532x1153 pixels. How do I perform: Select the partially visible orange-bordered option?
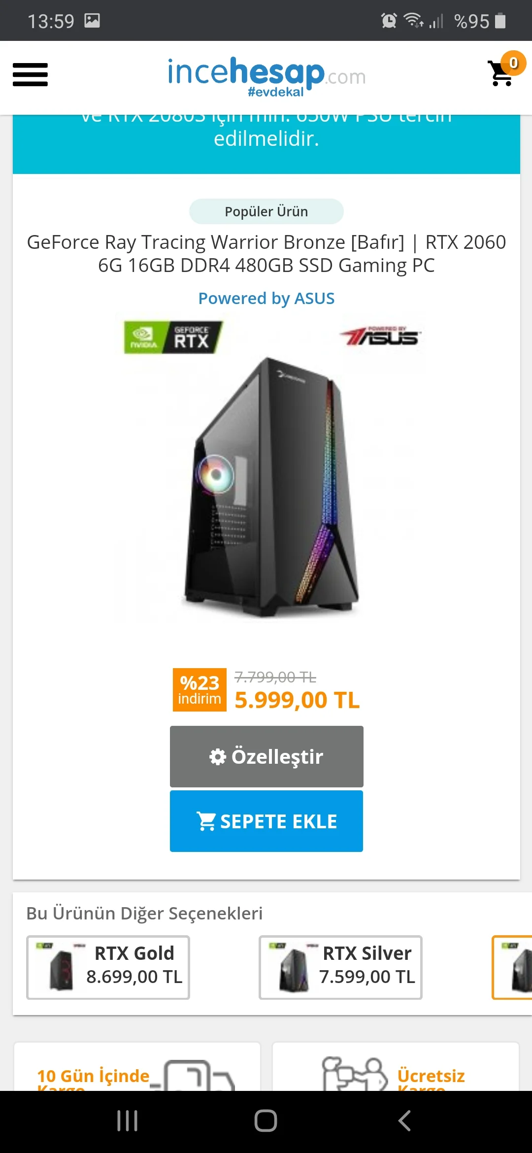[x=512, y=967]
